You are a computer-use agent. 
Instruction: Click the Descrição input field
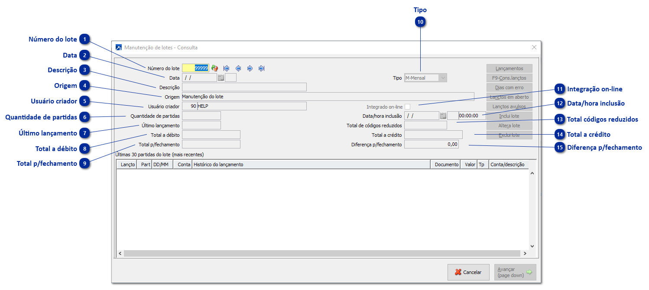point(244,87)
